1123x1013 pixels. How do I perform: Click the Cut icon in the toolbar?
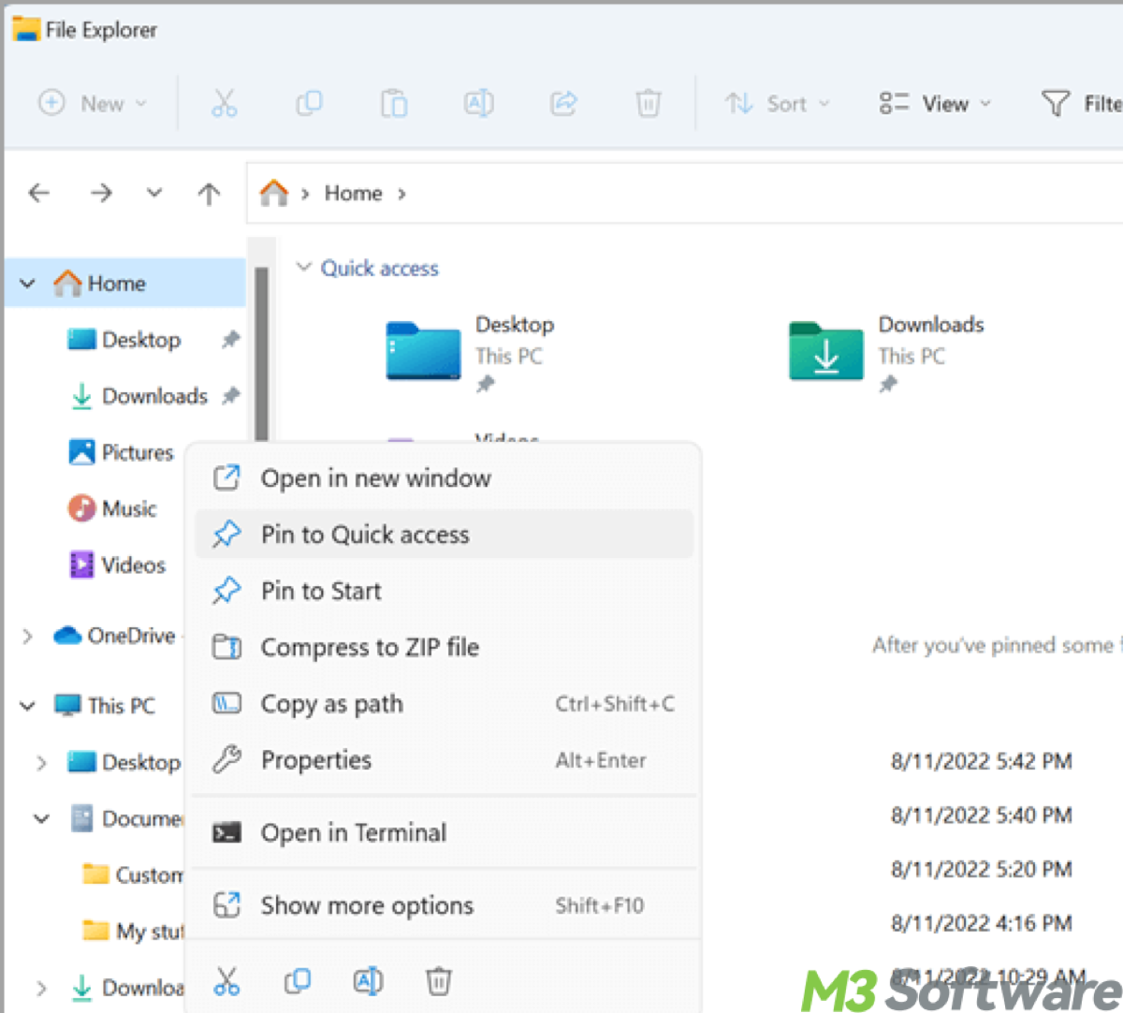coord(224,103)
